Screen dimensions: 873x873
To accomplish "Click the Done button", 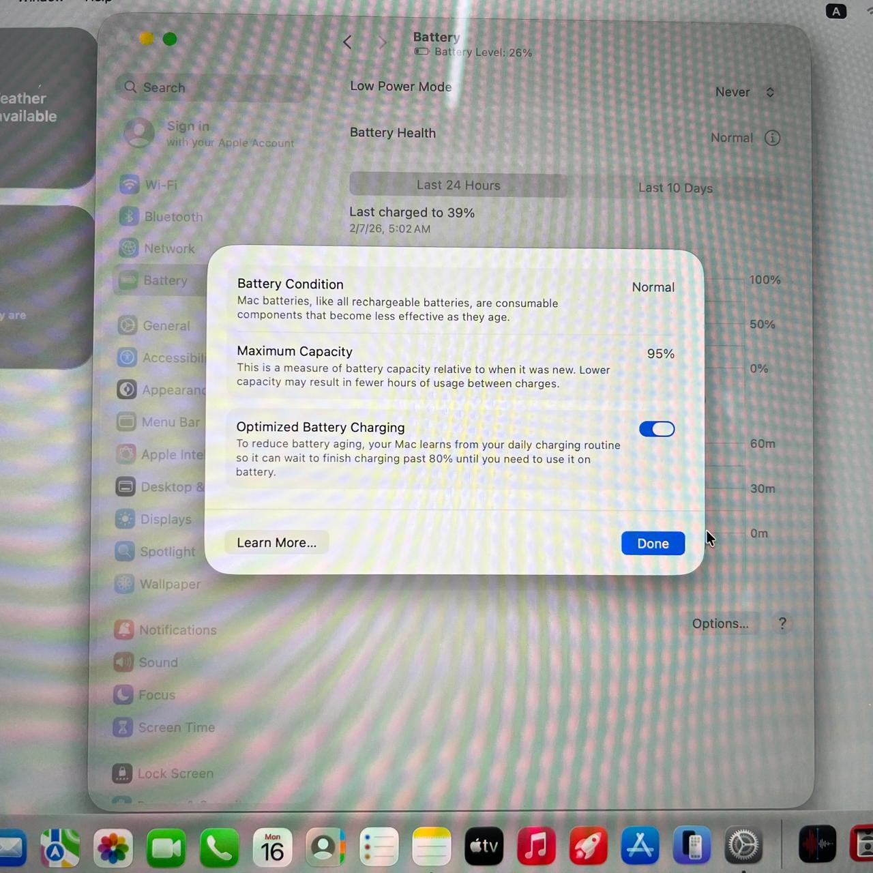I will point(653,544).
